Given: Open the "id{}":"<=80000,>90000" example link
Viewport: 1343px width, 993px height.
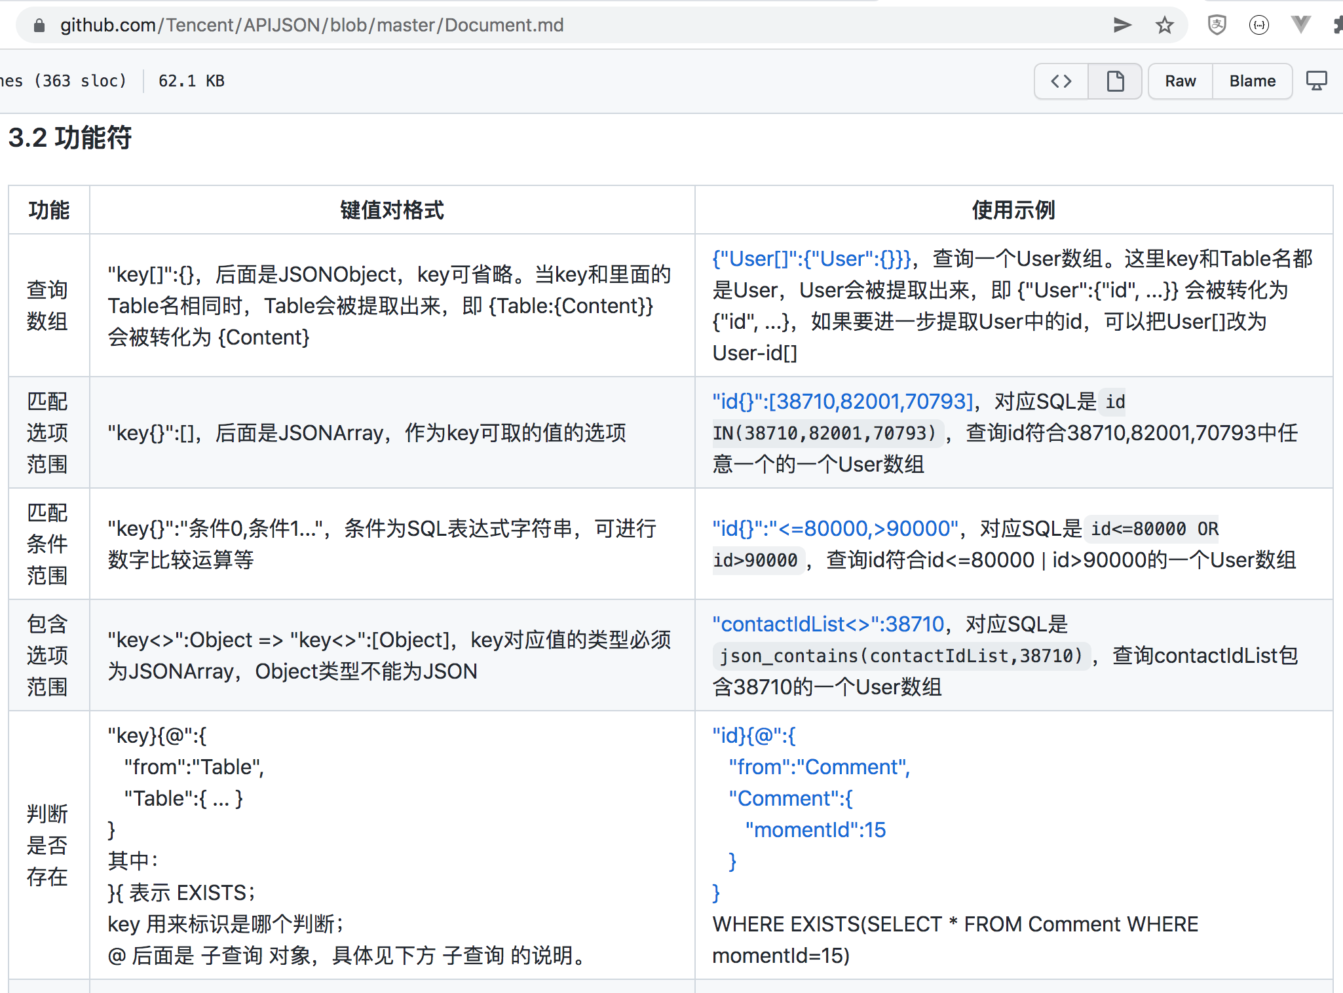Looking at the screenshot, I should pyautogui.click(x=835, y=529).
